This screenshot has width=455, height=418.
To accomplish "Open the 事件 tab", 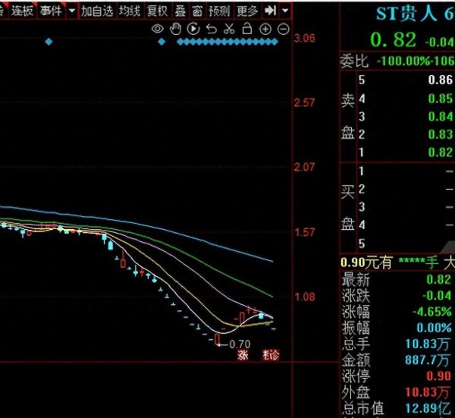I will (x=51, y=11).
